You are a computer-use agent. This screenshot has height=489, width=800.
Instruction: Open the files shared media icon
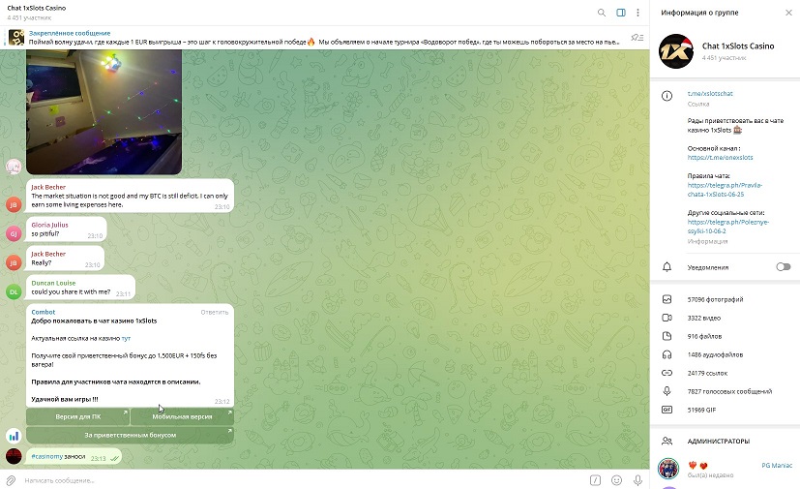(667, 336)
